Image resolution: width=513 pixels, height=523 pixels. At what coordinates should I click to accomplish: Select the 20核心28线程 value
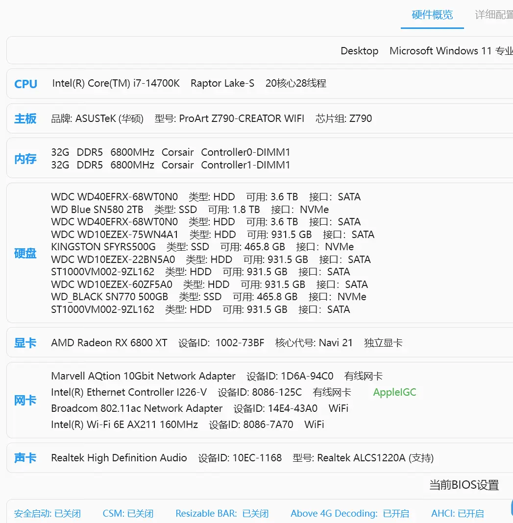pos(296,83)
